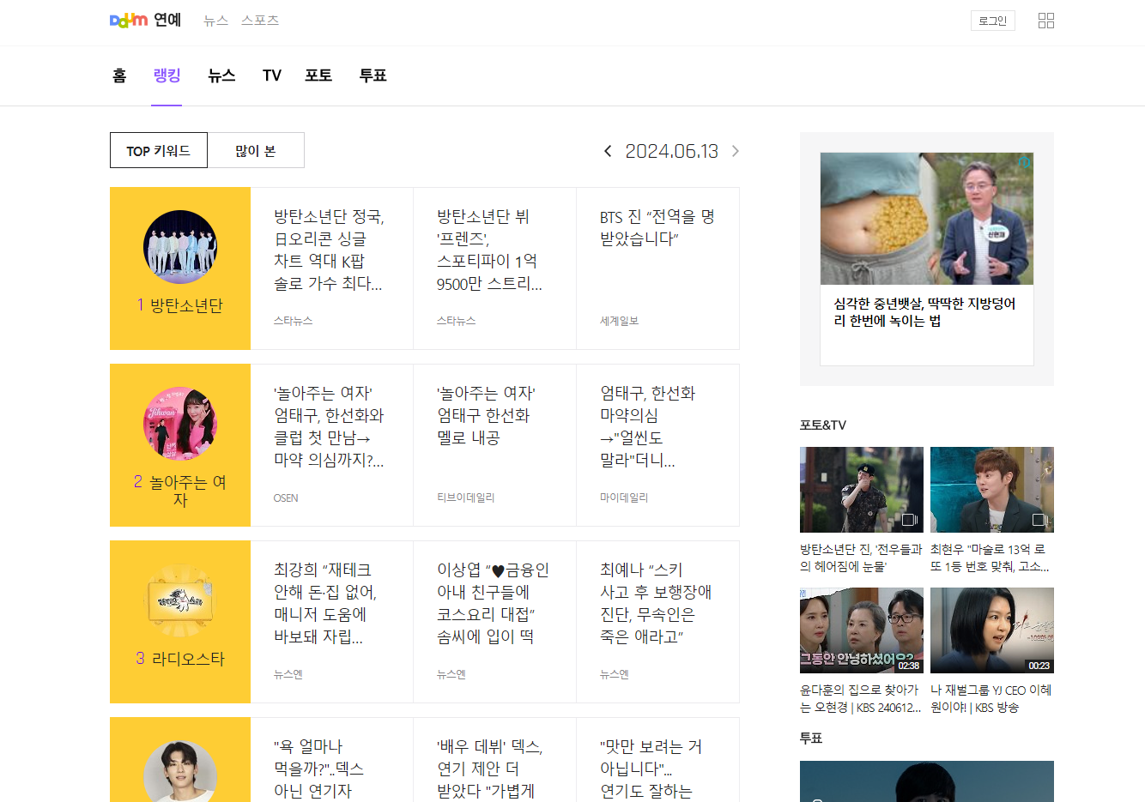Open article 최강희 "재테크 안해 돈·집 없어
This screenshot has height=802, width=1145.
pos(326,603)
